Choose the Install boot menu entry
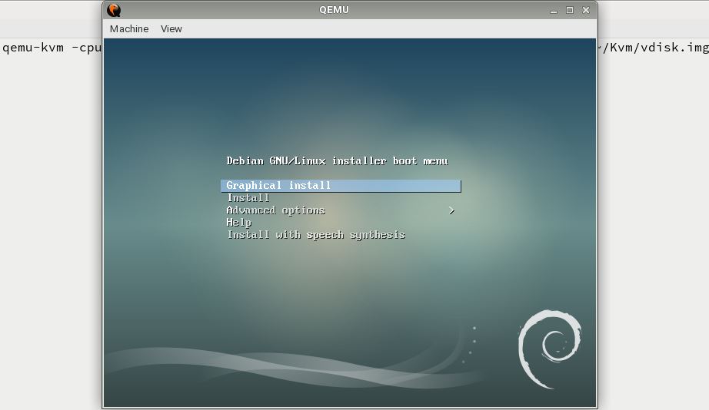Image resolution: width=709 pixels, height=410 pixels. tap(248, 198)
